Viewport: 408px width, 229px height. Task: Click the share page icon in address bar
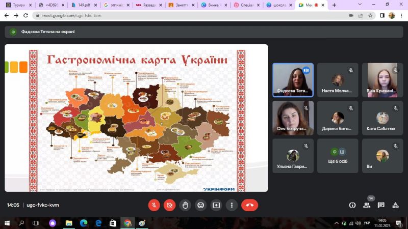point(361,16)
